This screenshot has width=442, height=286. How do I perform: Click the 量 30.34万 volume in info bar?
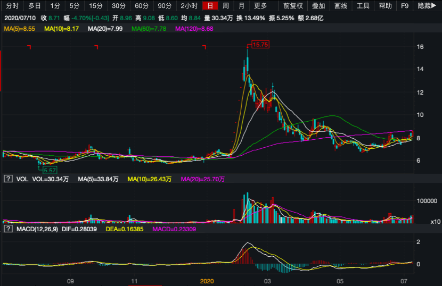click(218, 18)
